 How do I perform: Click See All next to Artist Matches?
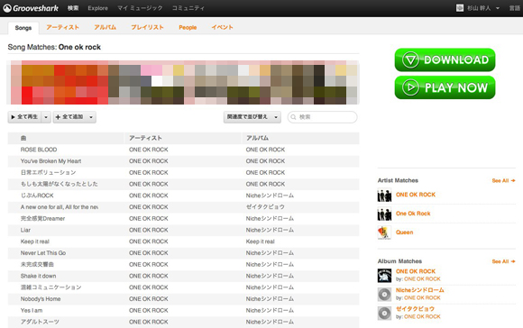pos(503,180)
